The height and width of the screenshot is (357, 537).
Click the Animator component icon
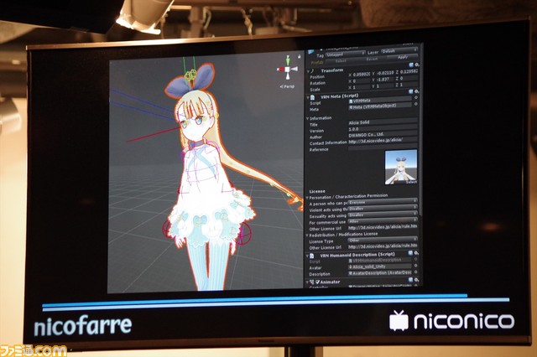click(x=312, y=282)
